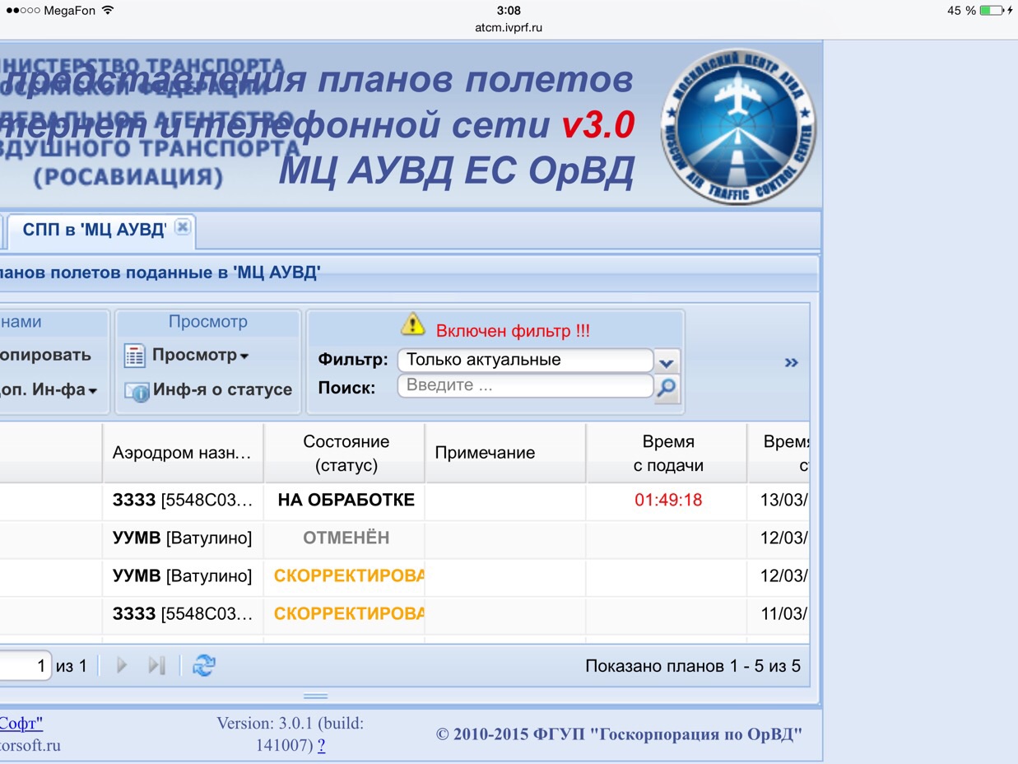1018x764 pixels.
Task: Select the row with НА ОБРАБОТКЕ status
Action: 346,500
